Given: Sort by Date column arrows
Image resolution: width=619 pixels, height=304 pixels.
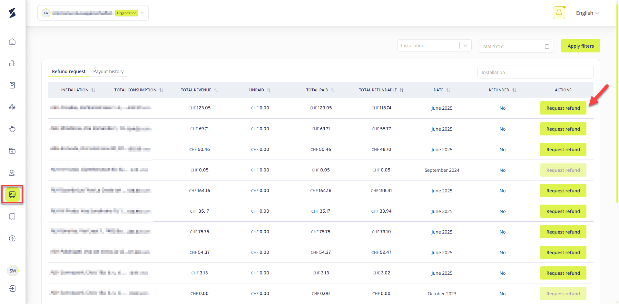Looking at the screenshot, I should tap(448, 90).
